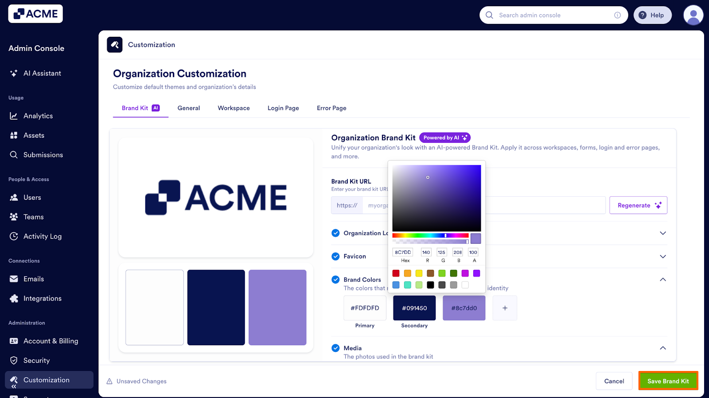Click the B value input field
This screenshot has height=398, width=709.
(458, 252)
